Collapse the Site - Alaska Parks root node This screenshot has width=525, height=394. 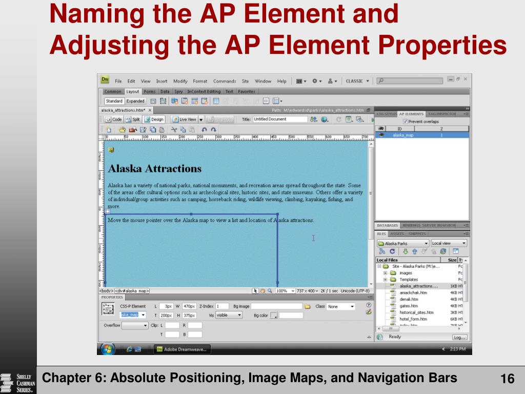tap(379, 266)
